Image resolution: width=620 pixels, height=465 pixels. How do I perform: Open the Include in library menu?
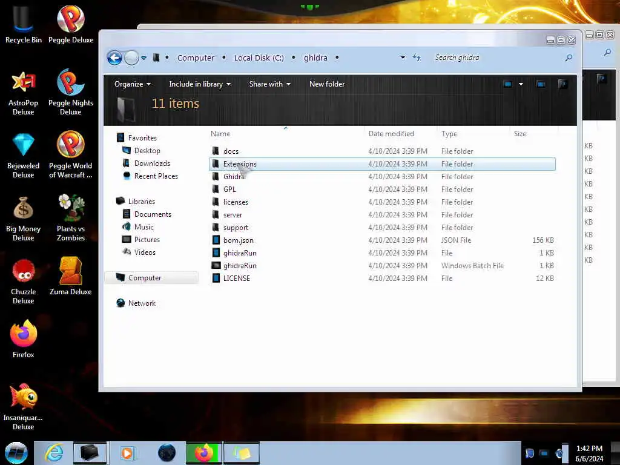point(200,84)
